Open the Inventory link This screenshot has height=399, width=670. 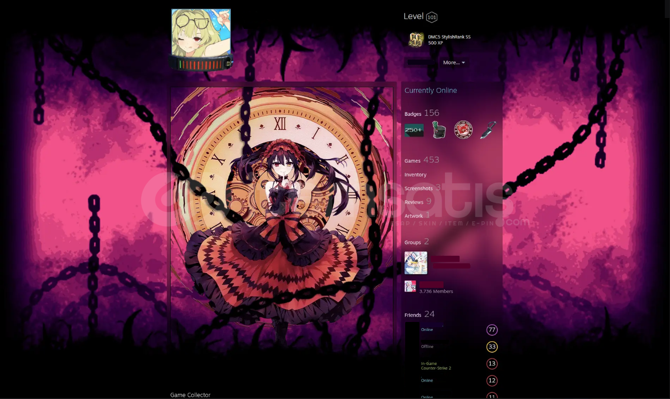click(415, 175)
